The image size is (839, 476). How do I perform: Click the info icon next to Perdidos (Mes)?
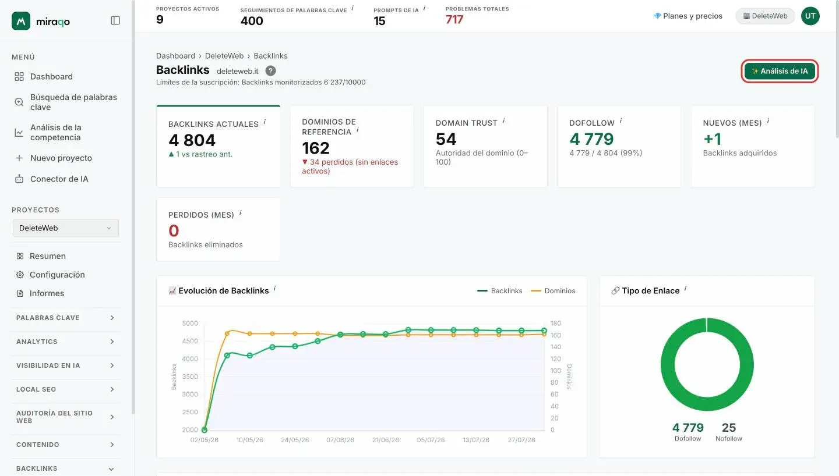pos(240,213)
